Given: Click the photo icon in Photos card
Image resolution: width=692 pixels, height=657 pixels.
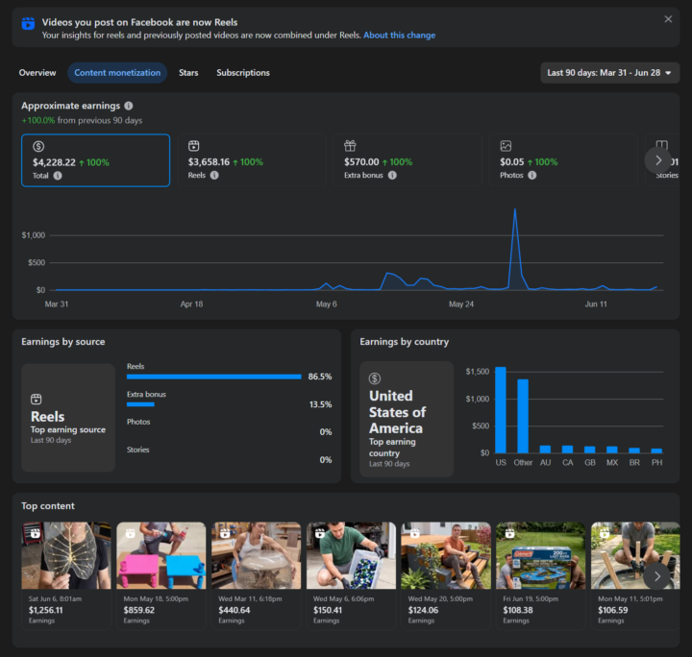Looking at the screenshot, I should tap(506, 146).
